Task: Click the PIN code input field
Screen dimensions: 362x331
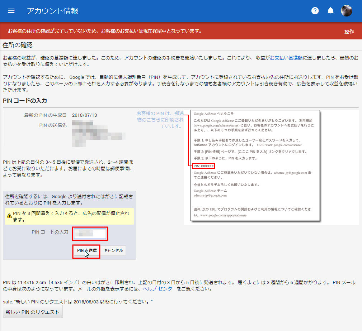Action: (x=90, y=234)
